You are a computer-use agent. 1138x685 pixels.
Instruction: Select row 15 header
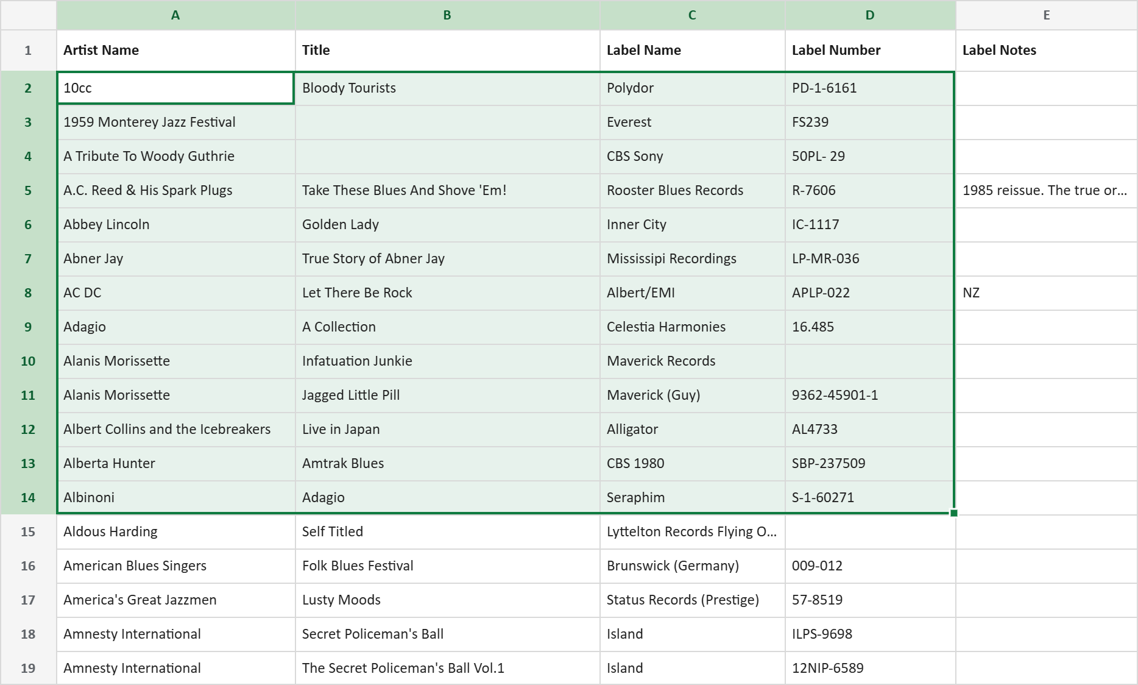coord(28,531)
